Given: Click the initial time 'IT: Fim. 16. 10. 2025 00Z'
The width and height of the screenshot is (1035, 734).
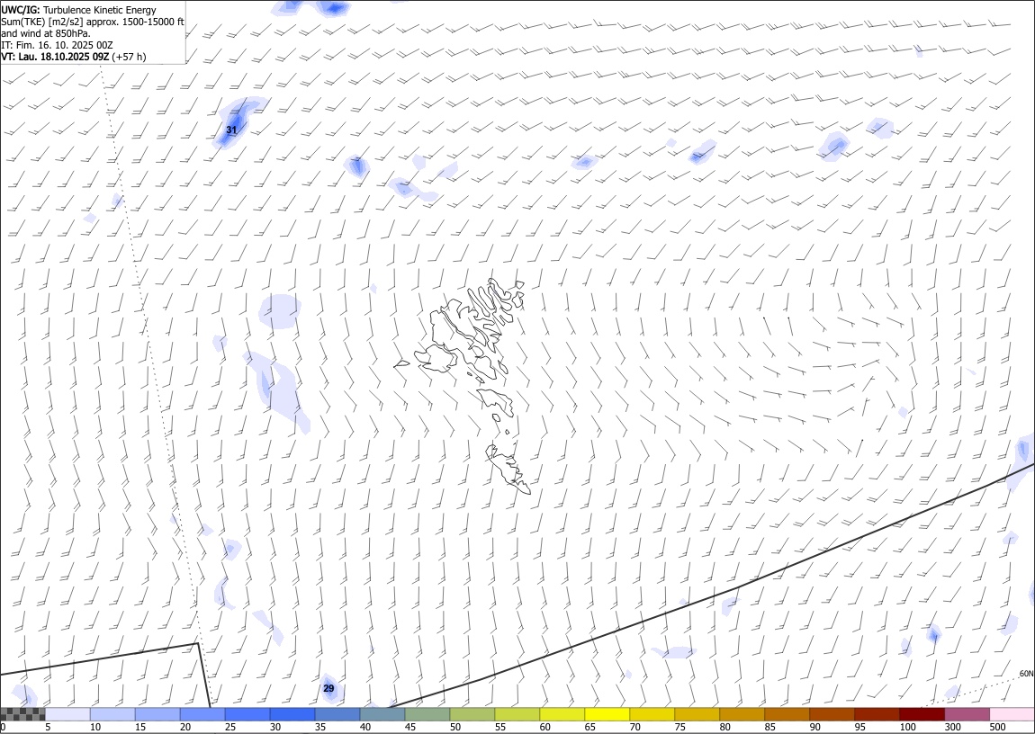Looking at the screenshot, I should coord(57,45).
